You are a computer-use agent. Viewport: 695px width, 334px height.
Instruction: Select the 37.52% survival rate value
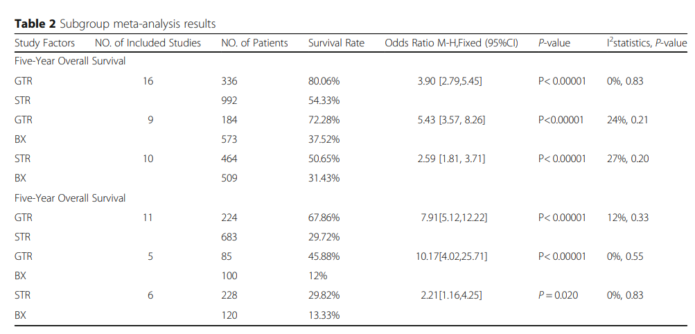324,139
